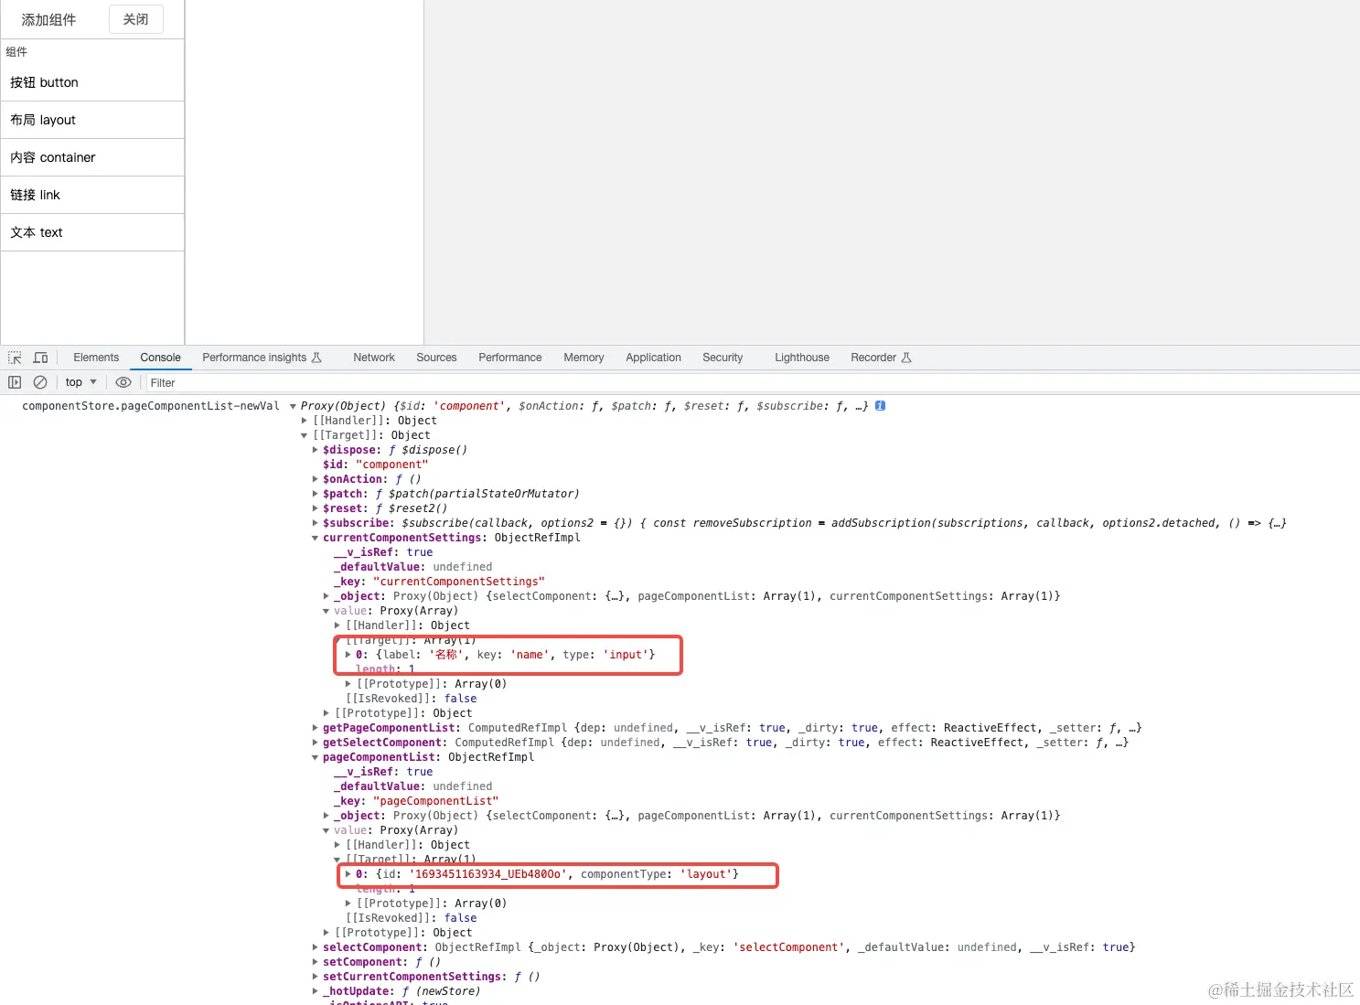
Task: Expand the item with componentType 'layout'
Action: tap(348, 874)
